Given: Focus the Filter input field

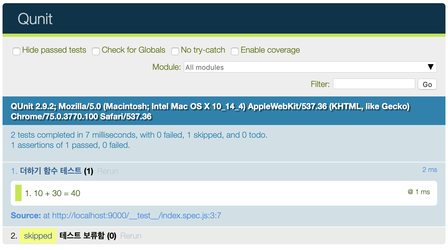Looking at the screenshot, I should (374, 84).
